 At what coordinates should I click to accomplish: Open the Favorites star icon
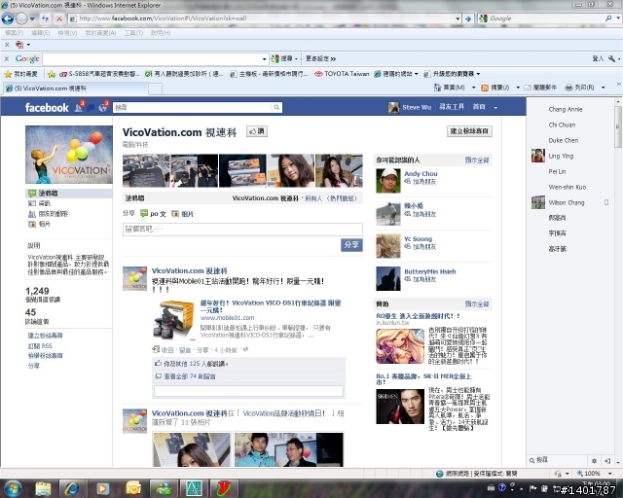coord(8,74)
